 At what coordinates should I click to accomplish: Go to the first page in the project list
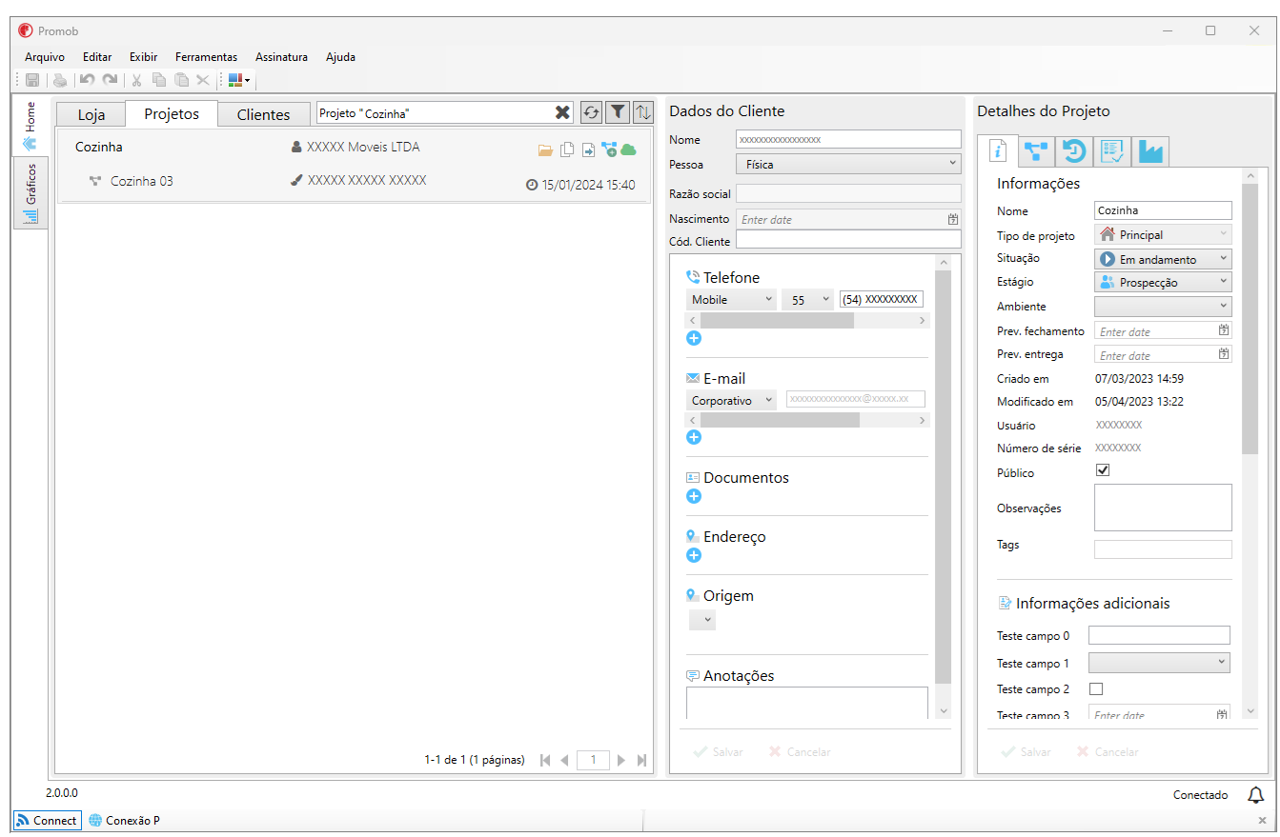click(x=545, y=760)
